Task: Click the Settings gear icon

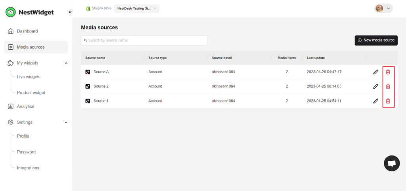Action: coord(11,122)
